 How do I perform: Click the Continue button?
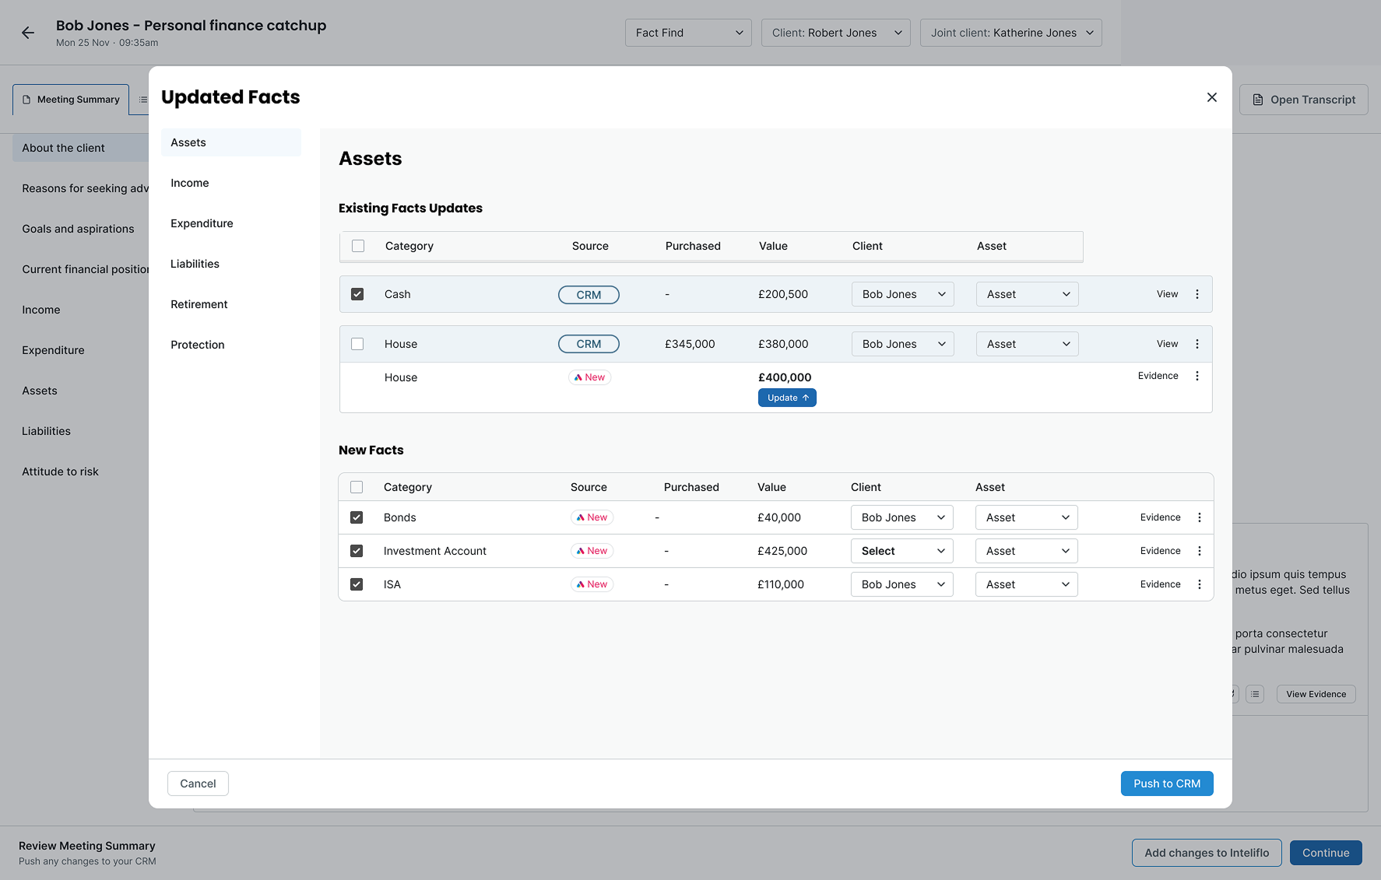[1326, 853]
